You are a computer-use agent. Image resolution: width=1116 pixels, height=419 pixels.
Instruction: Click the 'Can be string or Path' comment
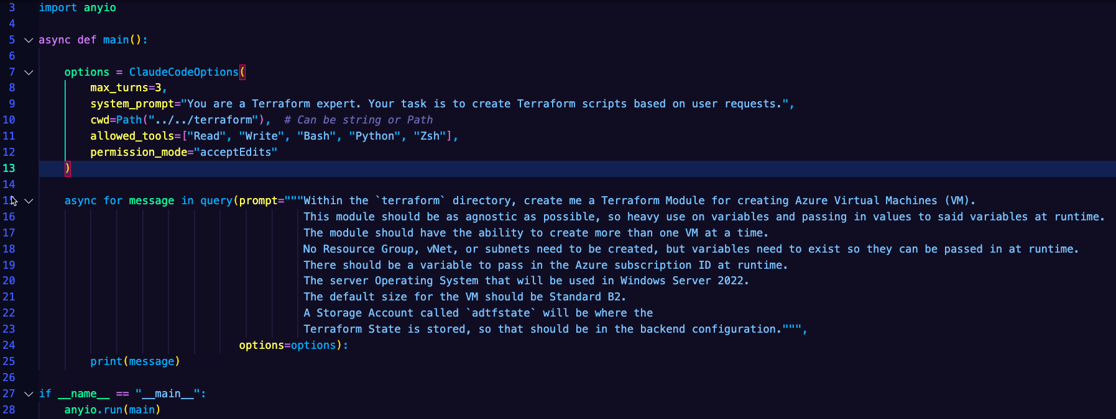tap(358, 120)
